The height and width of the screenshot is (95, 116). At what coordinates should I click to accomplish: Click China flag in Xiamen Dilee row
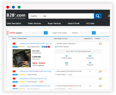click(14, 43)
